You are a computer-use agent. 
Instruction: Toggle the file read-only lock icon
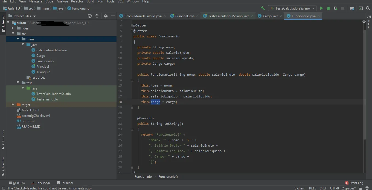point(360,188)
